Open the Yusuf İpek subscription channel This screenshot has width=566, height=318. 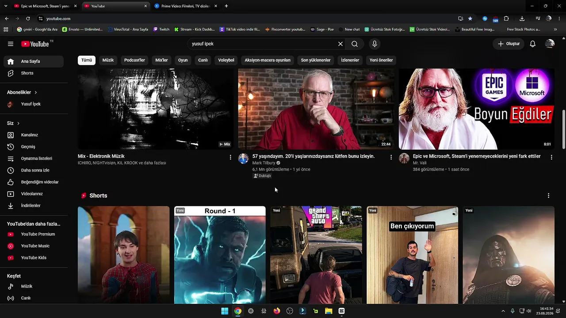[34, 104]
